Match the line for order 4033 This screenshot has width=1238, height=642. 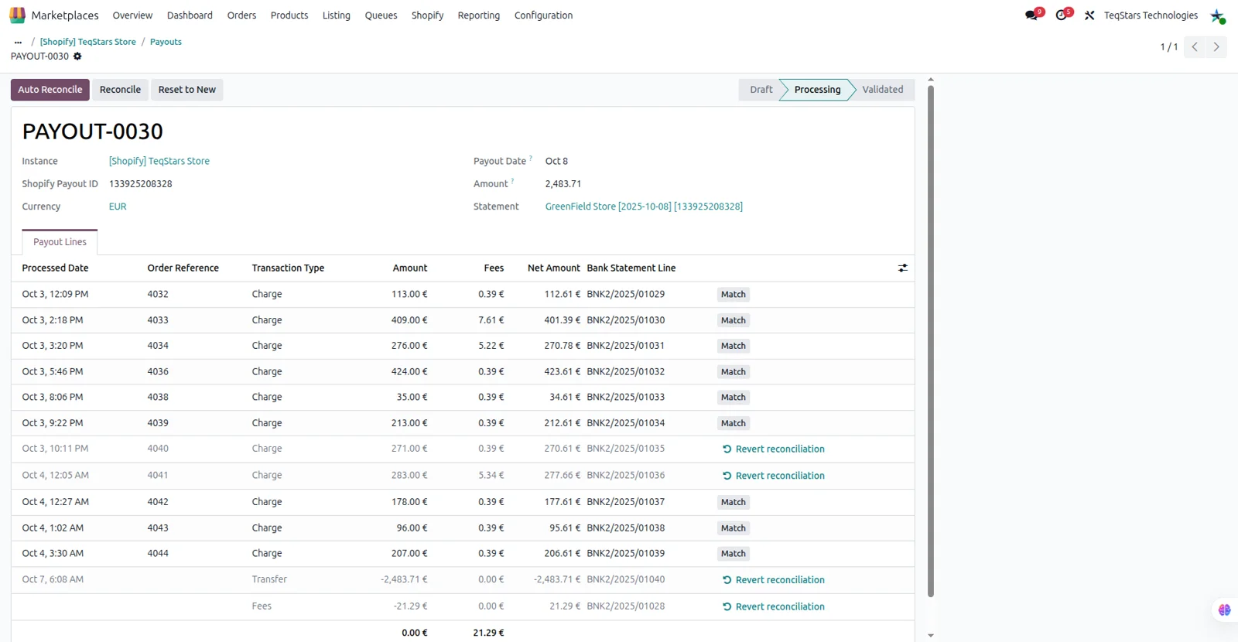pyautogui.click(x=734, y=320)
